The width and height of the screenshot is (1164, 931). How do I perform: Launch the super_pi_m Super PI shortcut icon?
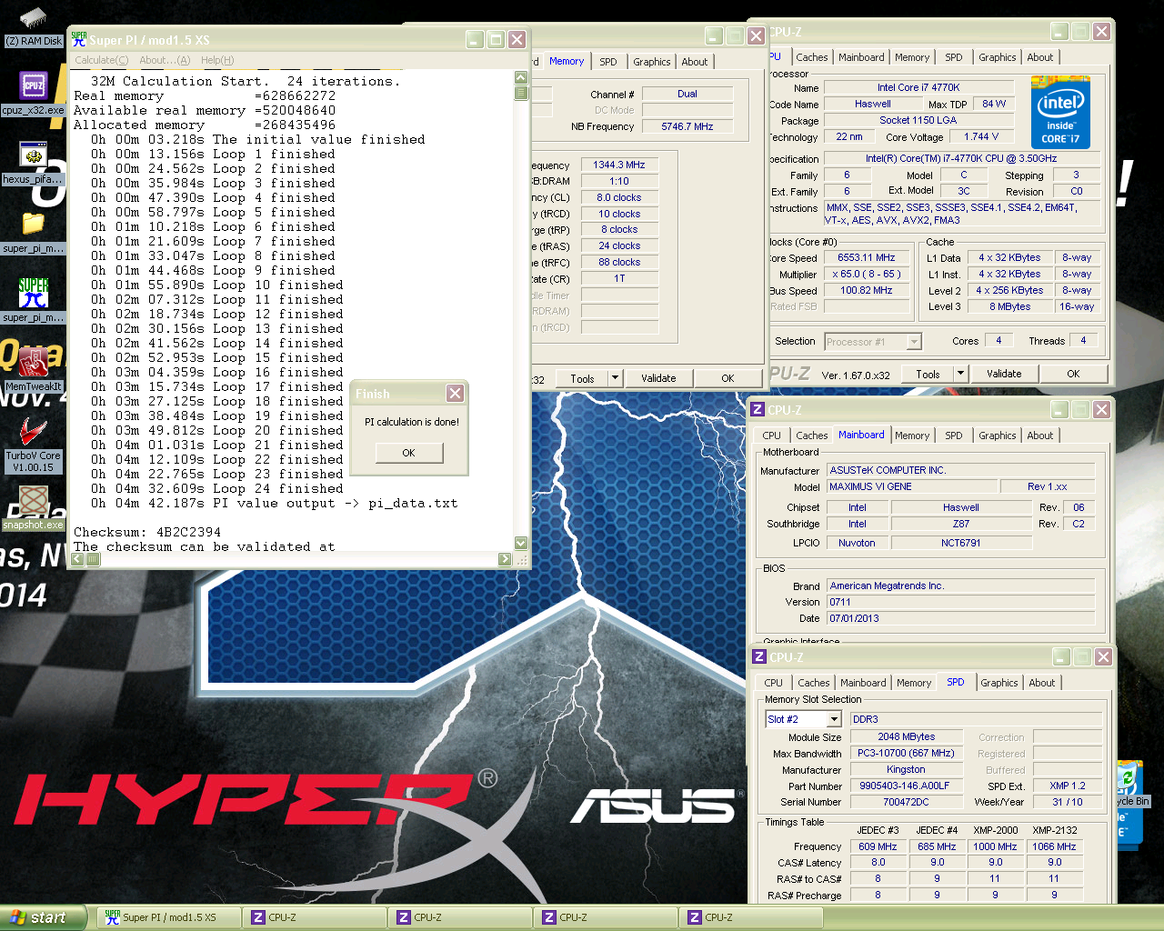click(34, 302)
